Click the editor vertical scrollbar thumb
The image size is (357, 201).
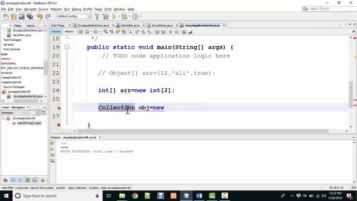point(351,94)
